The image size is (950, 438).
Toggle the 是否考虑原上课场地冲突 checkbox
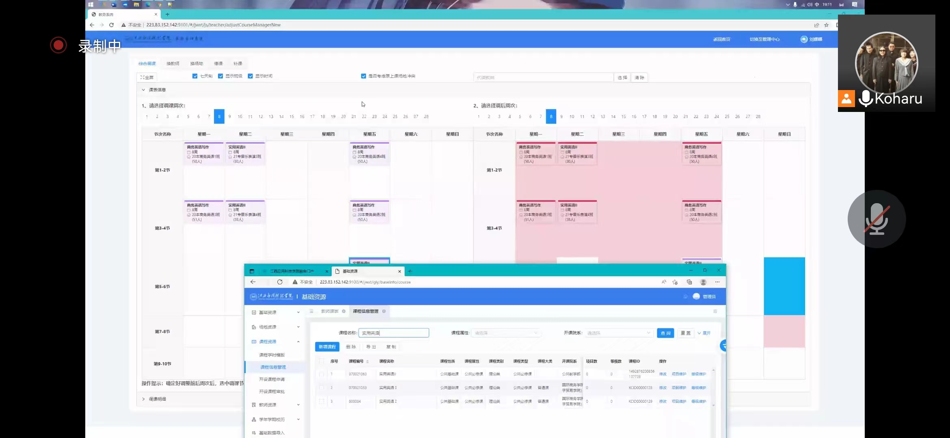pyautogui.click(x=363, y=76)
